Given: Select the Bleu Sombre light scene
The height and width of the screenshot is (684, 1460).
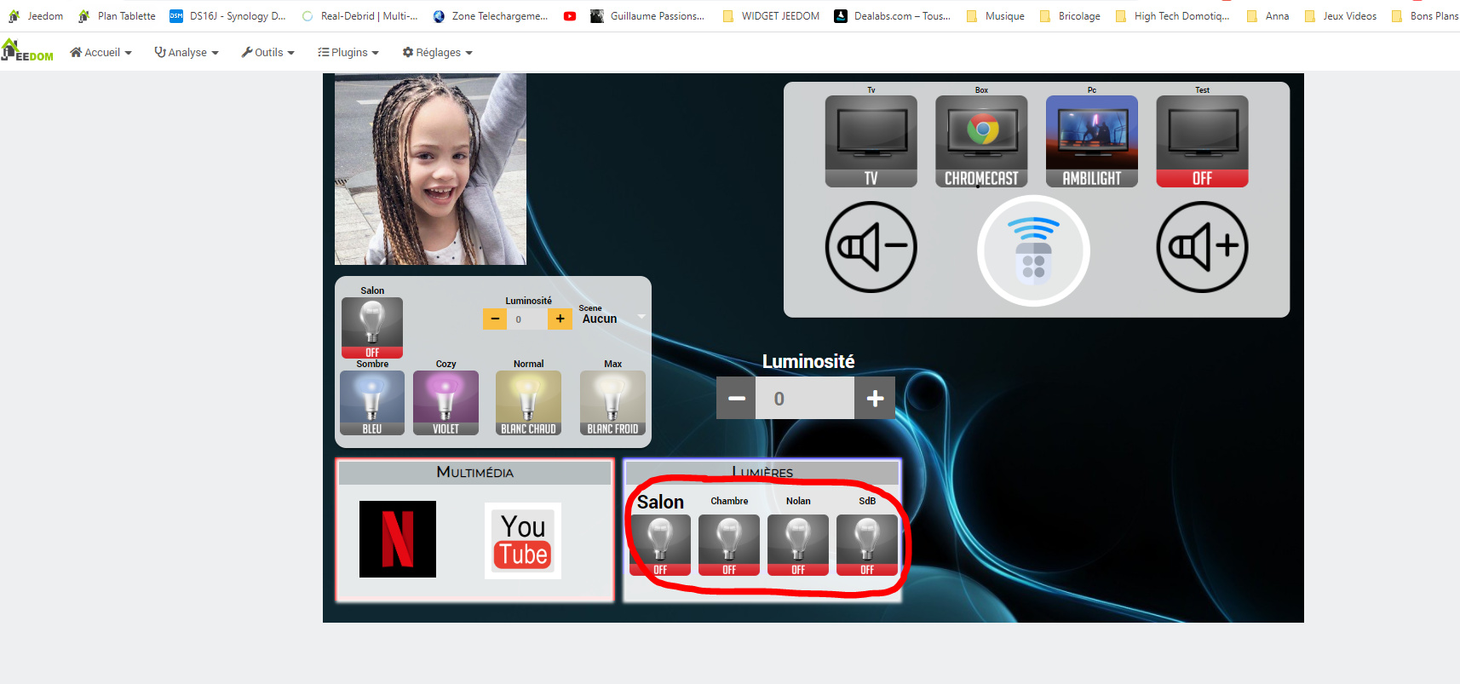Looking at the screenshot, I should point(372,403).
